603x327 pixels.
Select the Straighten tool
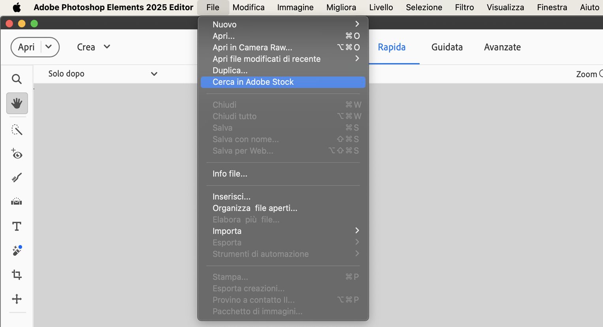pos(17,202)
